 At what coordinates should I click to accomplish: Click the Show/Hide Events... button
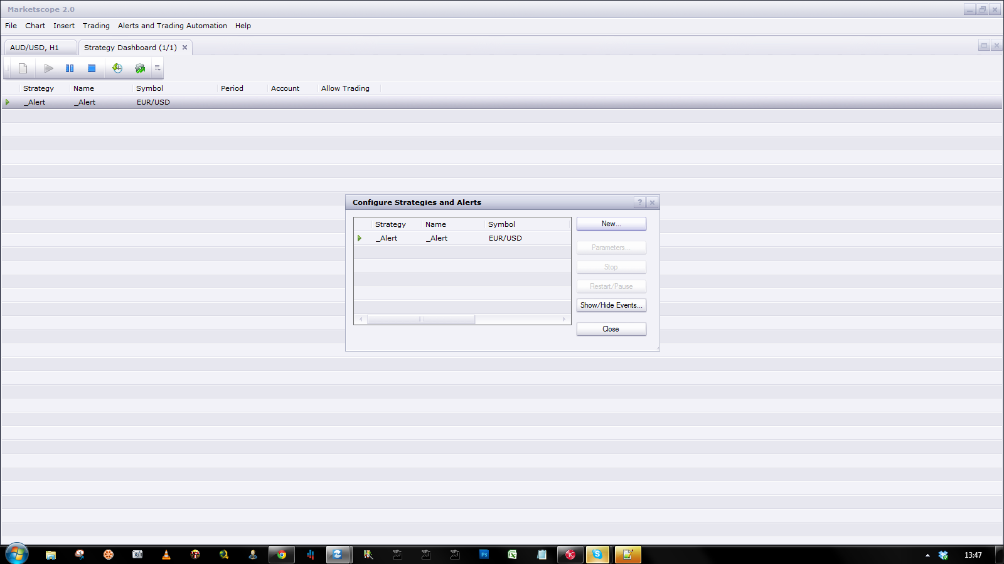tap(611, 305)
